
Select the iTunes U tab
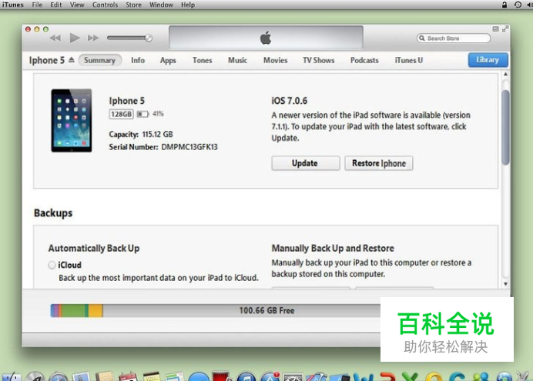tap(408, 60)
